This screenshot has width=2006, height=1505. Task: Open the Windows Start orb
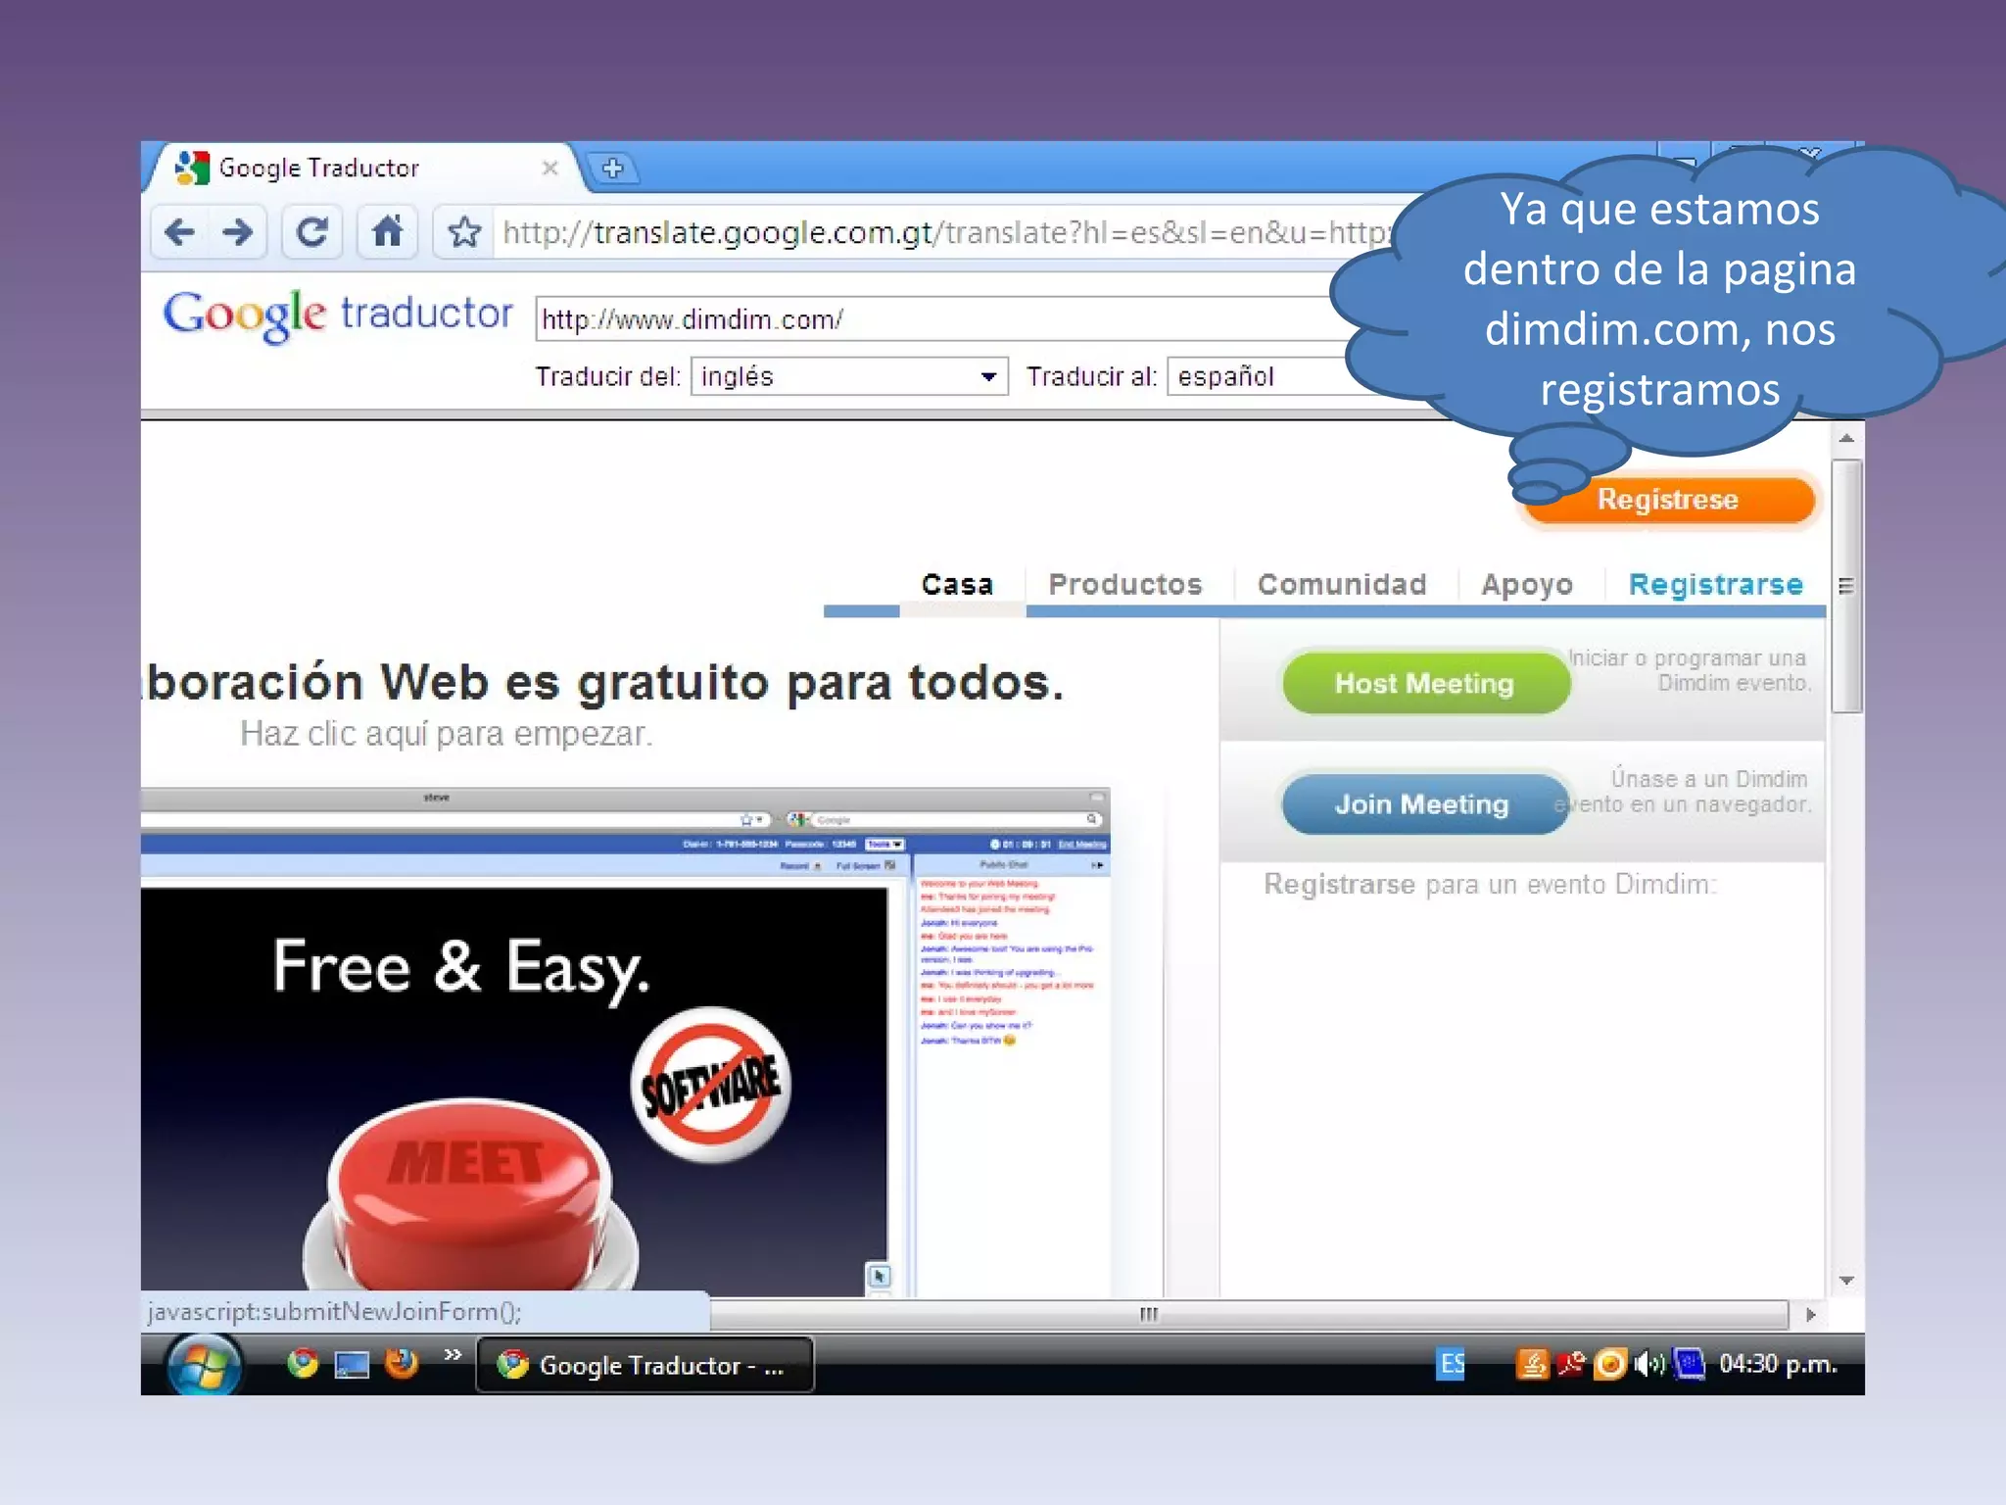[x=204, y=1365]
